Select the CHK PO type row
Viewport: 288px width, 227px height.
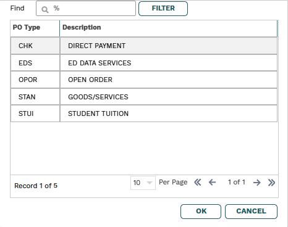[x=144, y=46]
